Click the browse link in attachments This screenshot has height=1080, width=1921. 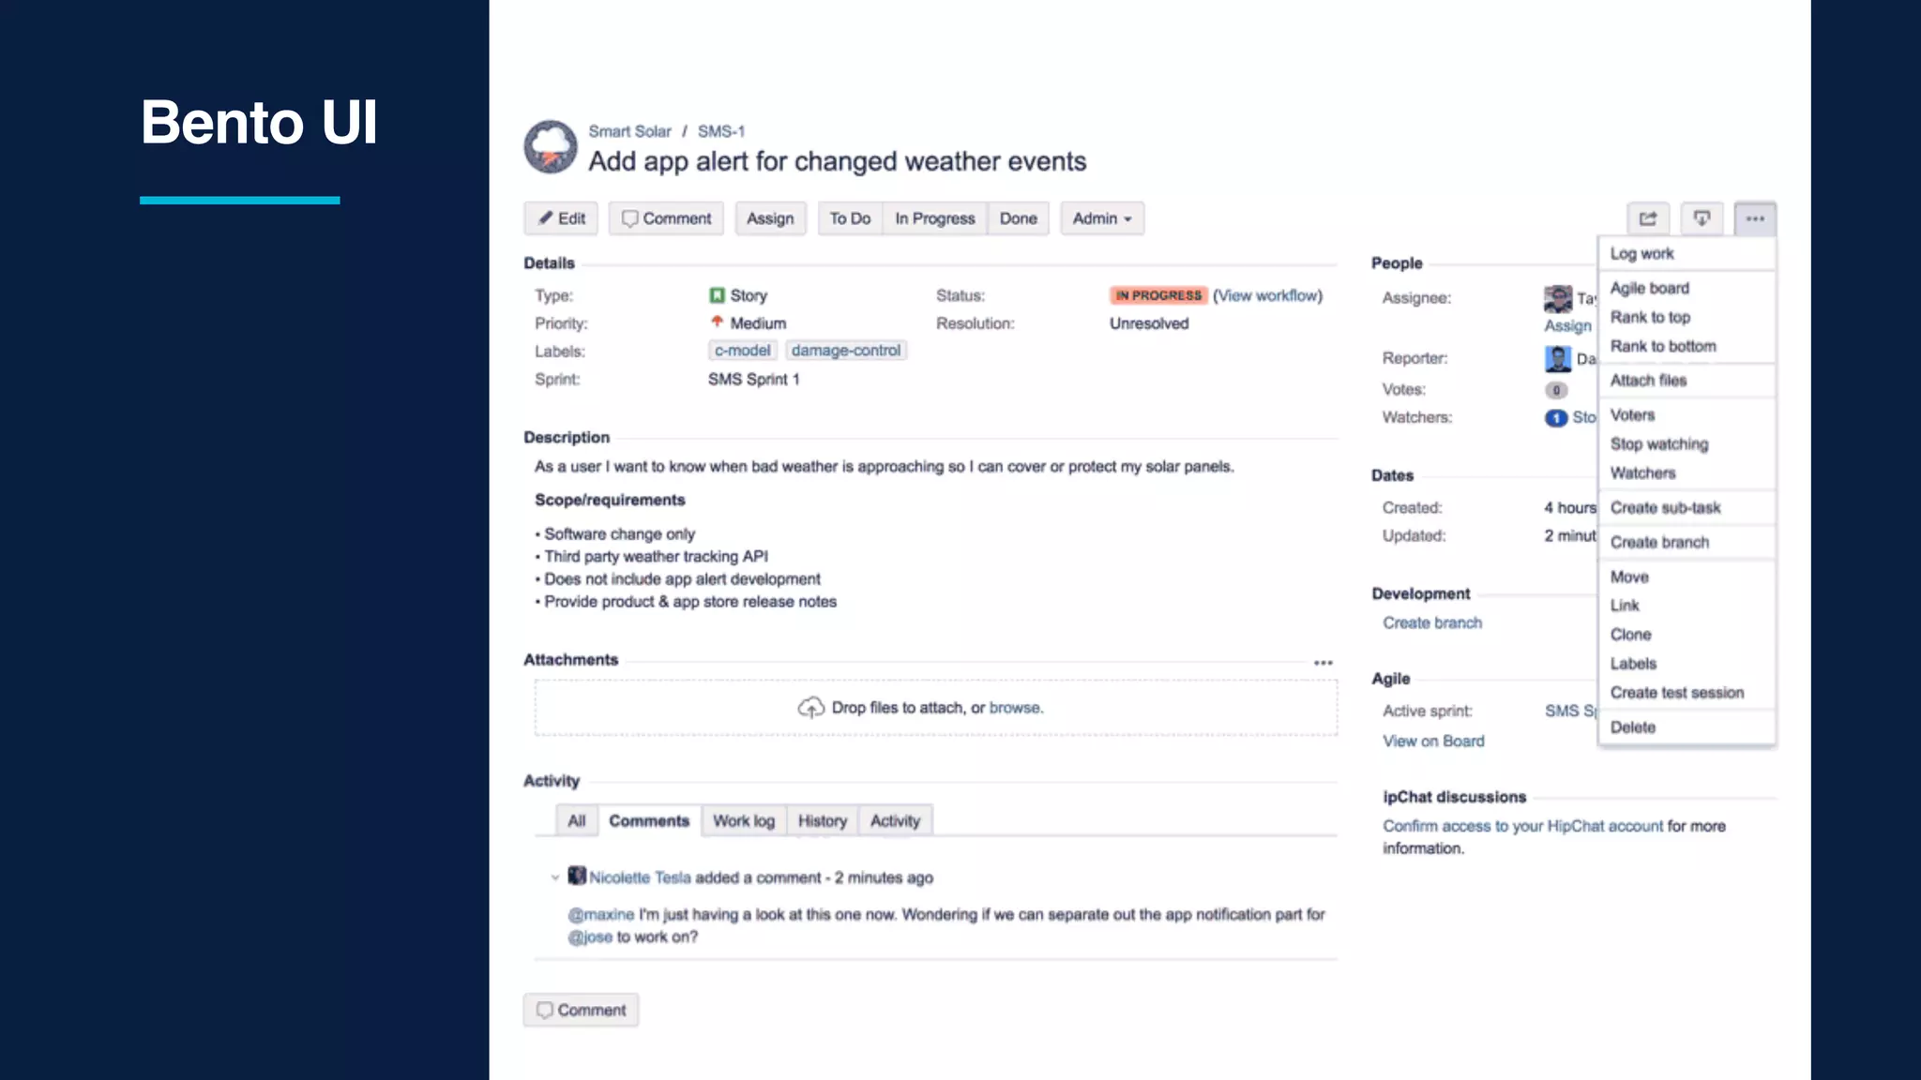[1015, 708]
